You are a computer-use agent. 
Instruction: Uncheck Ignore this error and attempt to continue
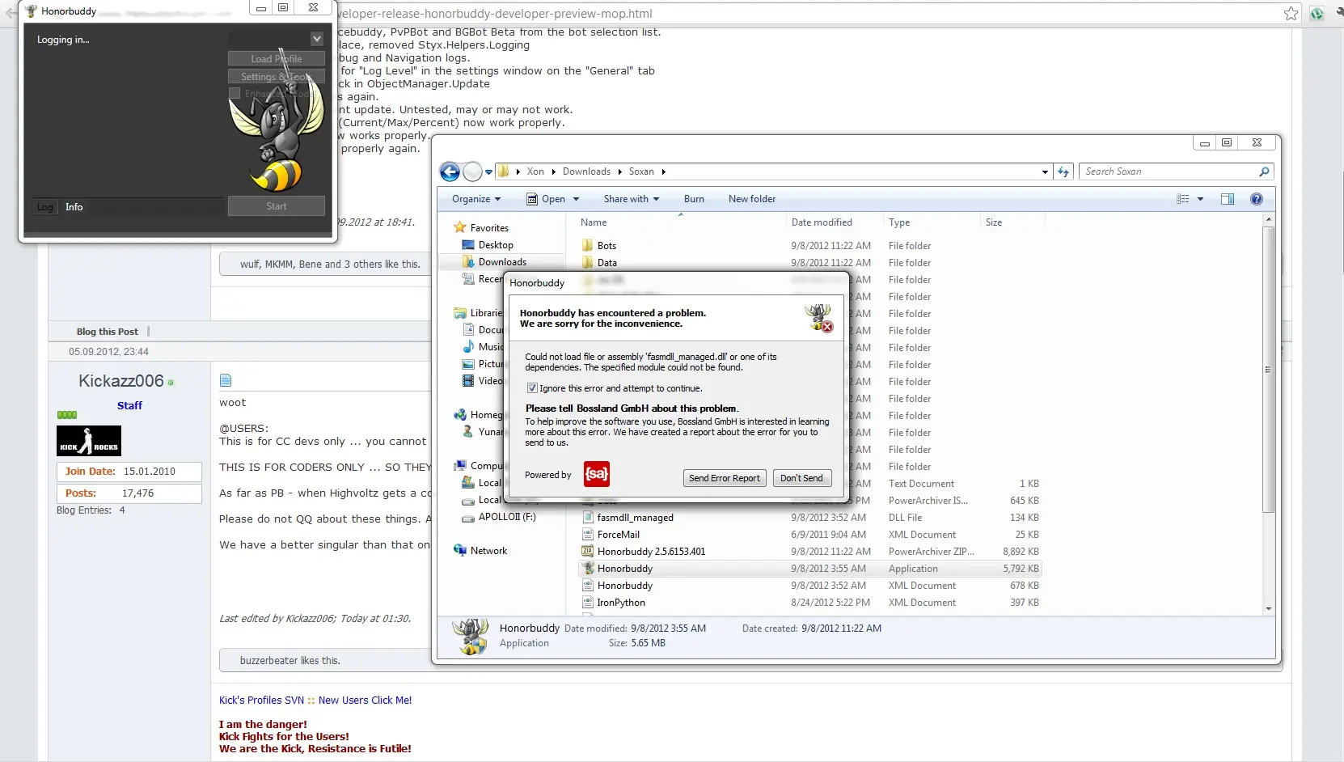click(x=532, y=388)
